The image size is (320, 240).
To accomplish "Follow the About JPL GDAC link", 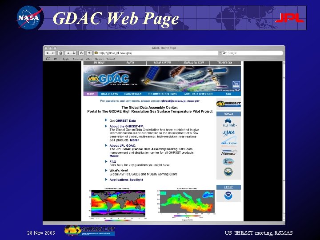I will (x=123, y=145).
